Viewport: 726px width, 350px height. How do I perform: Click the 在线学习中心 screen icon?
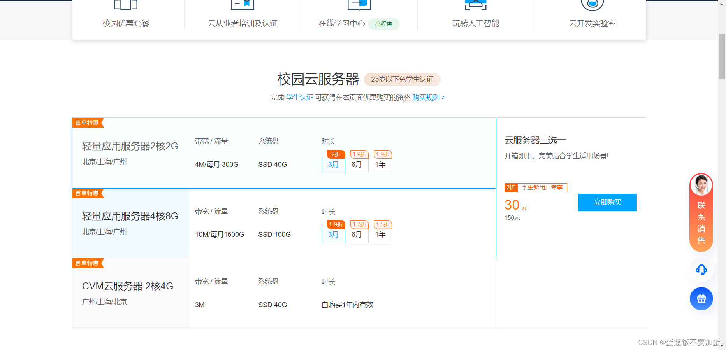pyautogui.click(x=359, y=5)
